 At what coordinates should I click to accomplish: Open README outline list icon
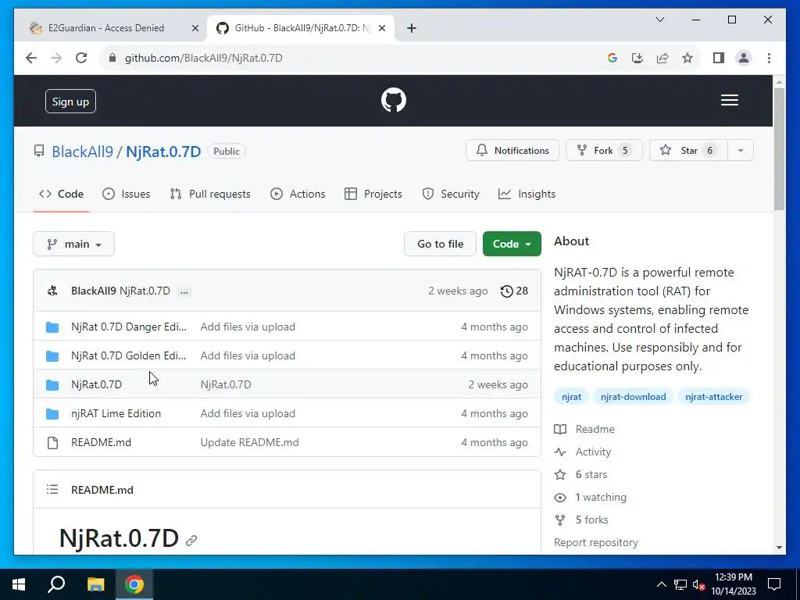[x=52, y=490]
